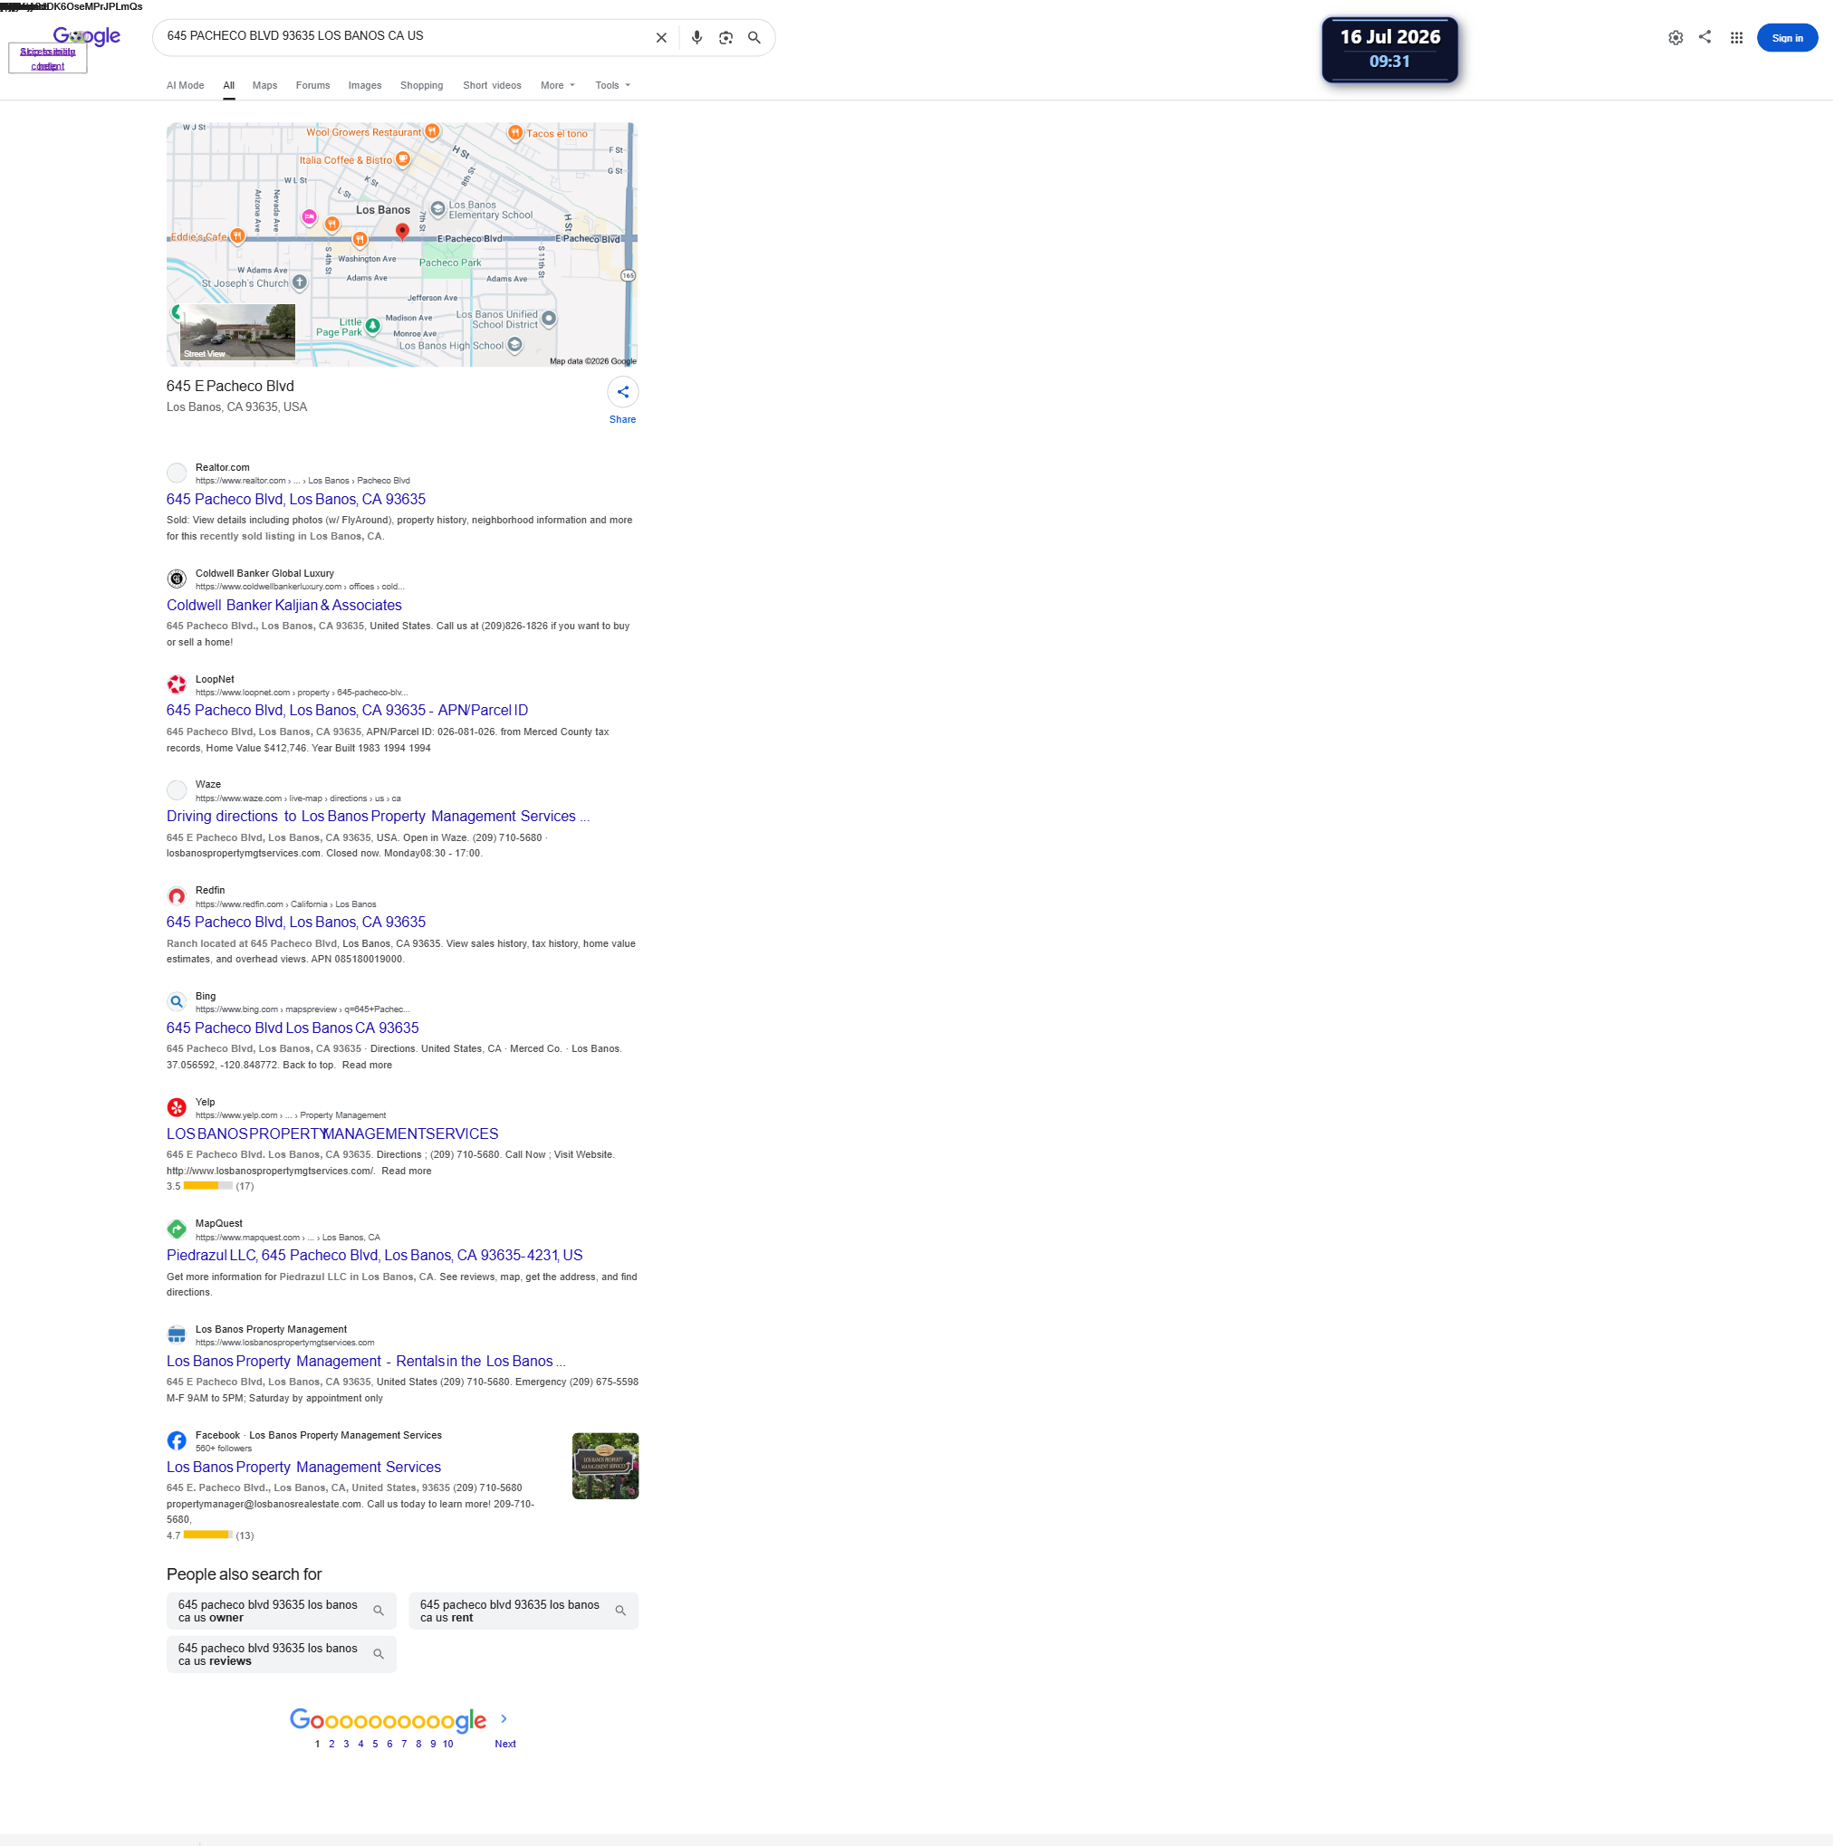
Task: Switch to Images tab
Action: [x=367, y=86]
